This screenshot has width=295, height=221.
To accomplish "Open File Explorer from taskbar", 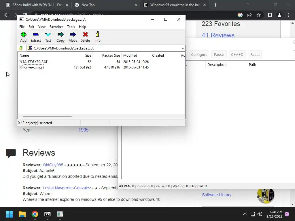I will pos(22,214).
